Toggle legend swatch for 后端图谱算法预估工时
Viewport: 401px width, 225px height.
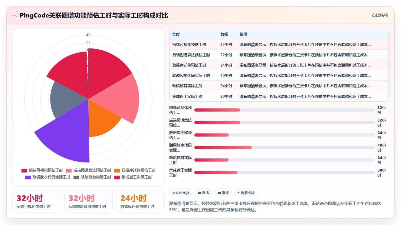click(x=69, y=170)
